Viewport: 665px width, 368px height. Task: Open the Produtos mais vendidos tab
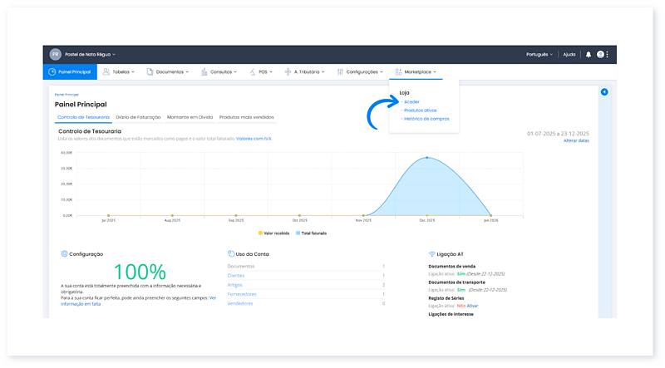(x=246, y=117)
